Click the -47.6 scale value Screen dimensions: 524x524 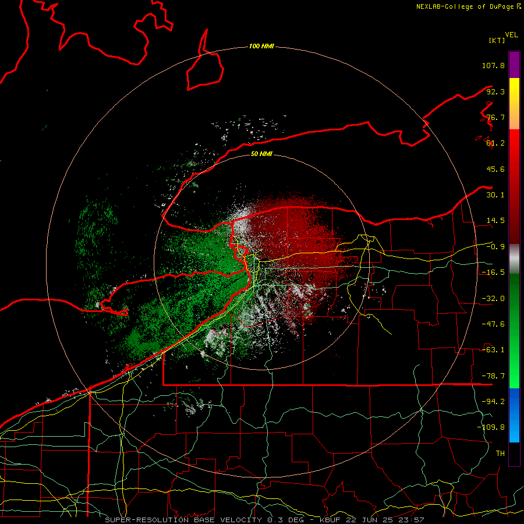(x=493, y=324)
